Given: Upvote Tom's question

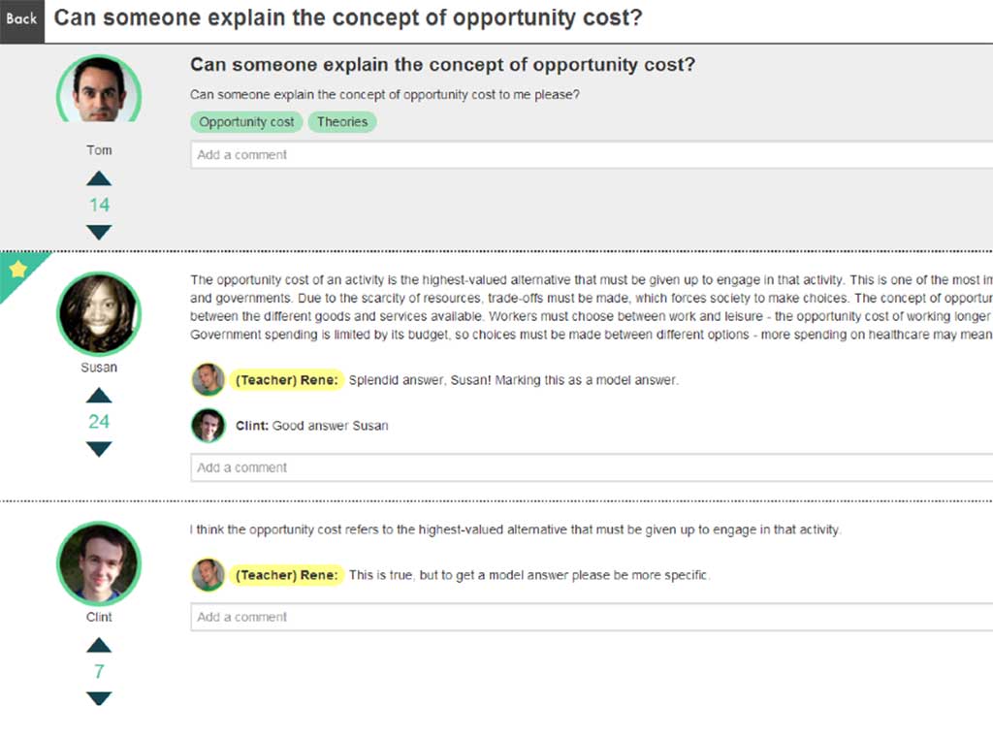Looking at the screenshot, I should click(x=99, y=178).
